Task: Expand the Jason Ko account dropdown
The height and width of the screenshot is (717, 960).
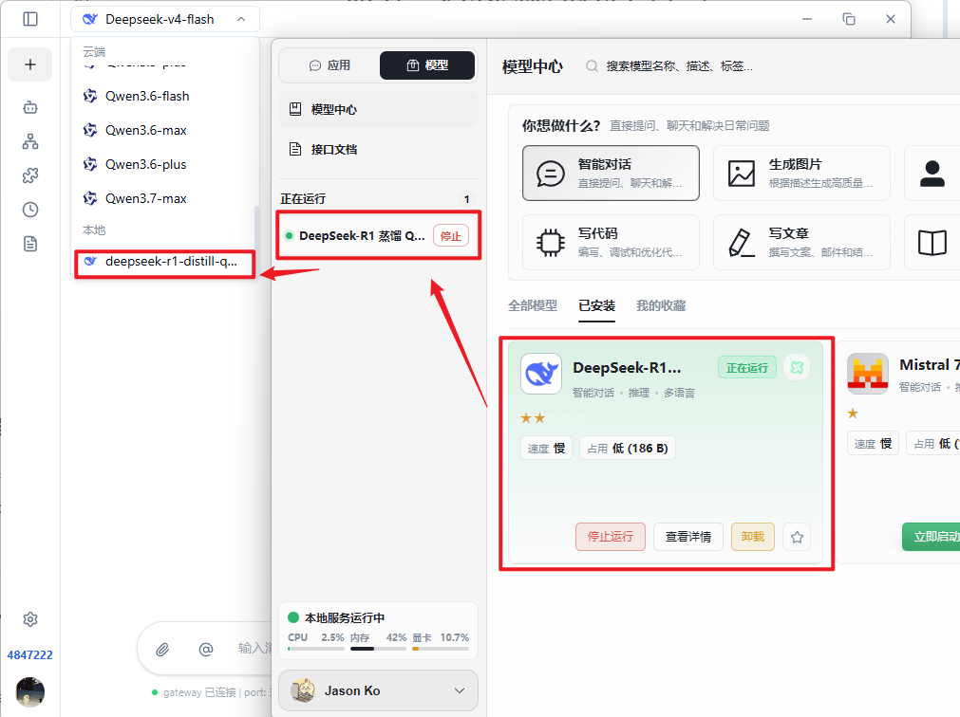Action: [x=378, y=690]
